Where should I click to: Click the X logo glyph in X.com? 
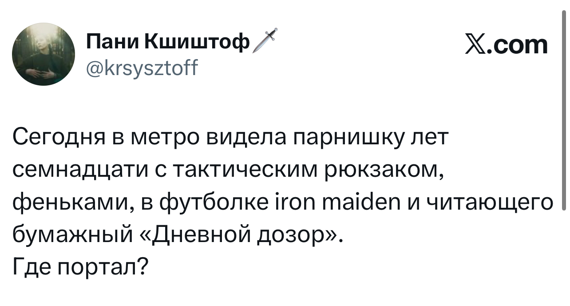[x=475, y=45]
